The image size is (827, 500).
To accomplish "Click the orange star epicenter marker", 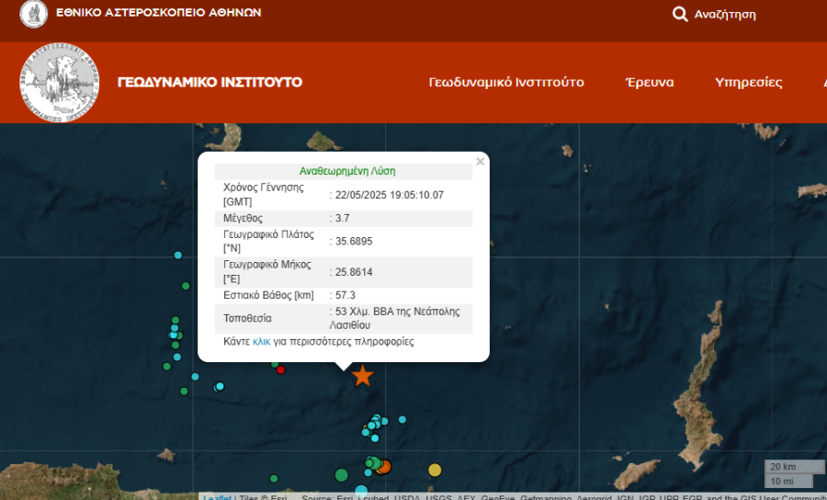I will click(363, 376).
